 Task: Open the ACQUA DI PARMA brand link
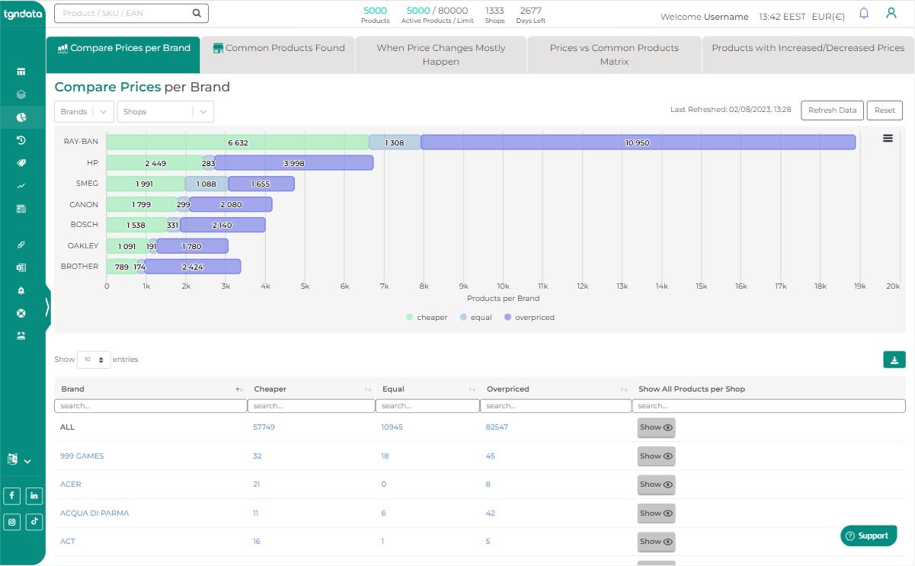[94, 513]
